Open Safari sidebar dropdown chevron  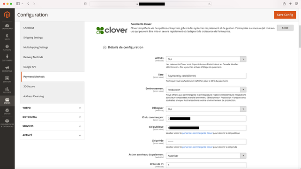pos(23,4)
